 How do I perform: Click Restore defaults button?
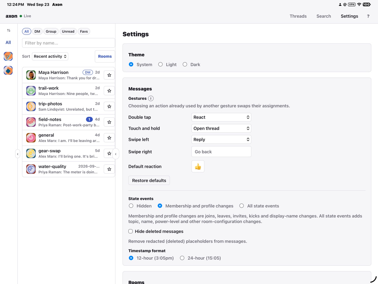(149, 180)
